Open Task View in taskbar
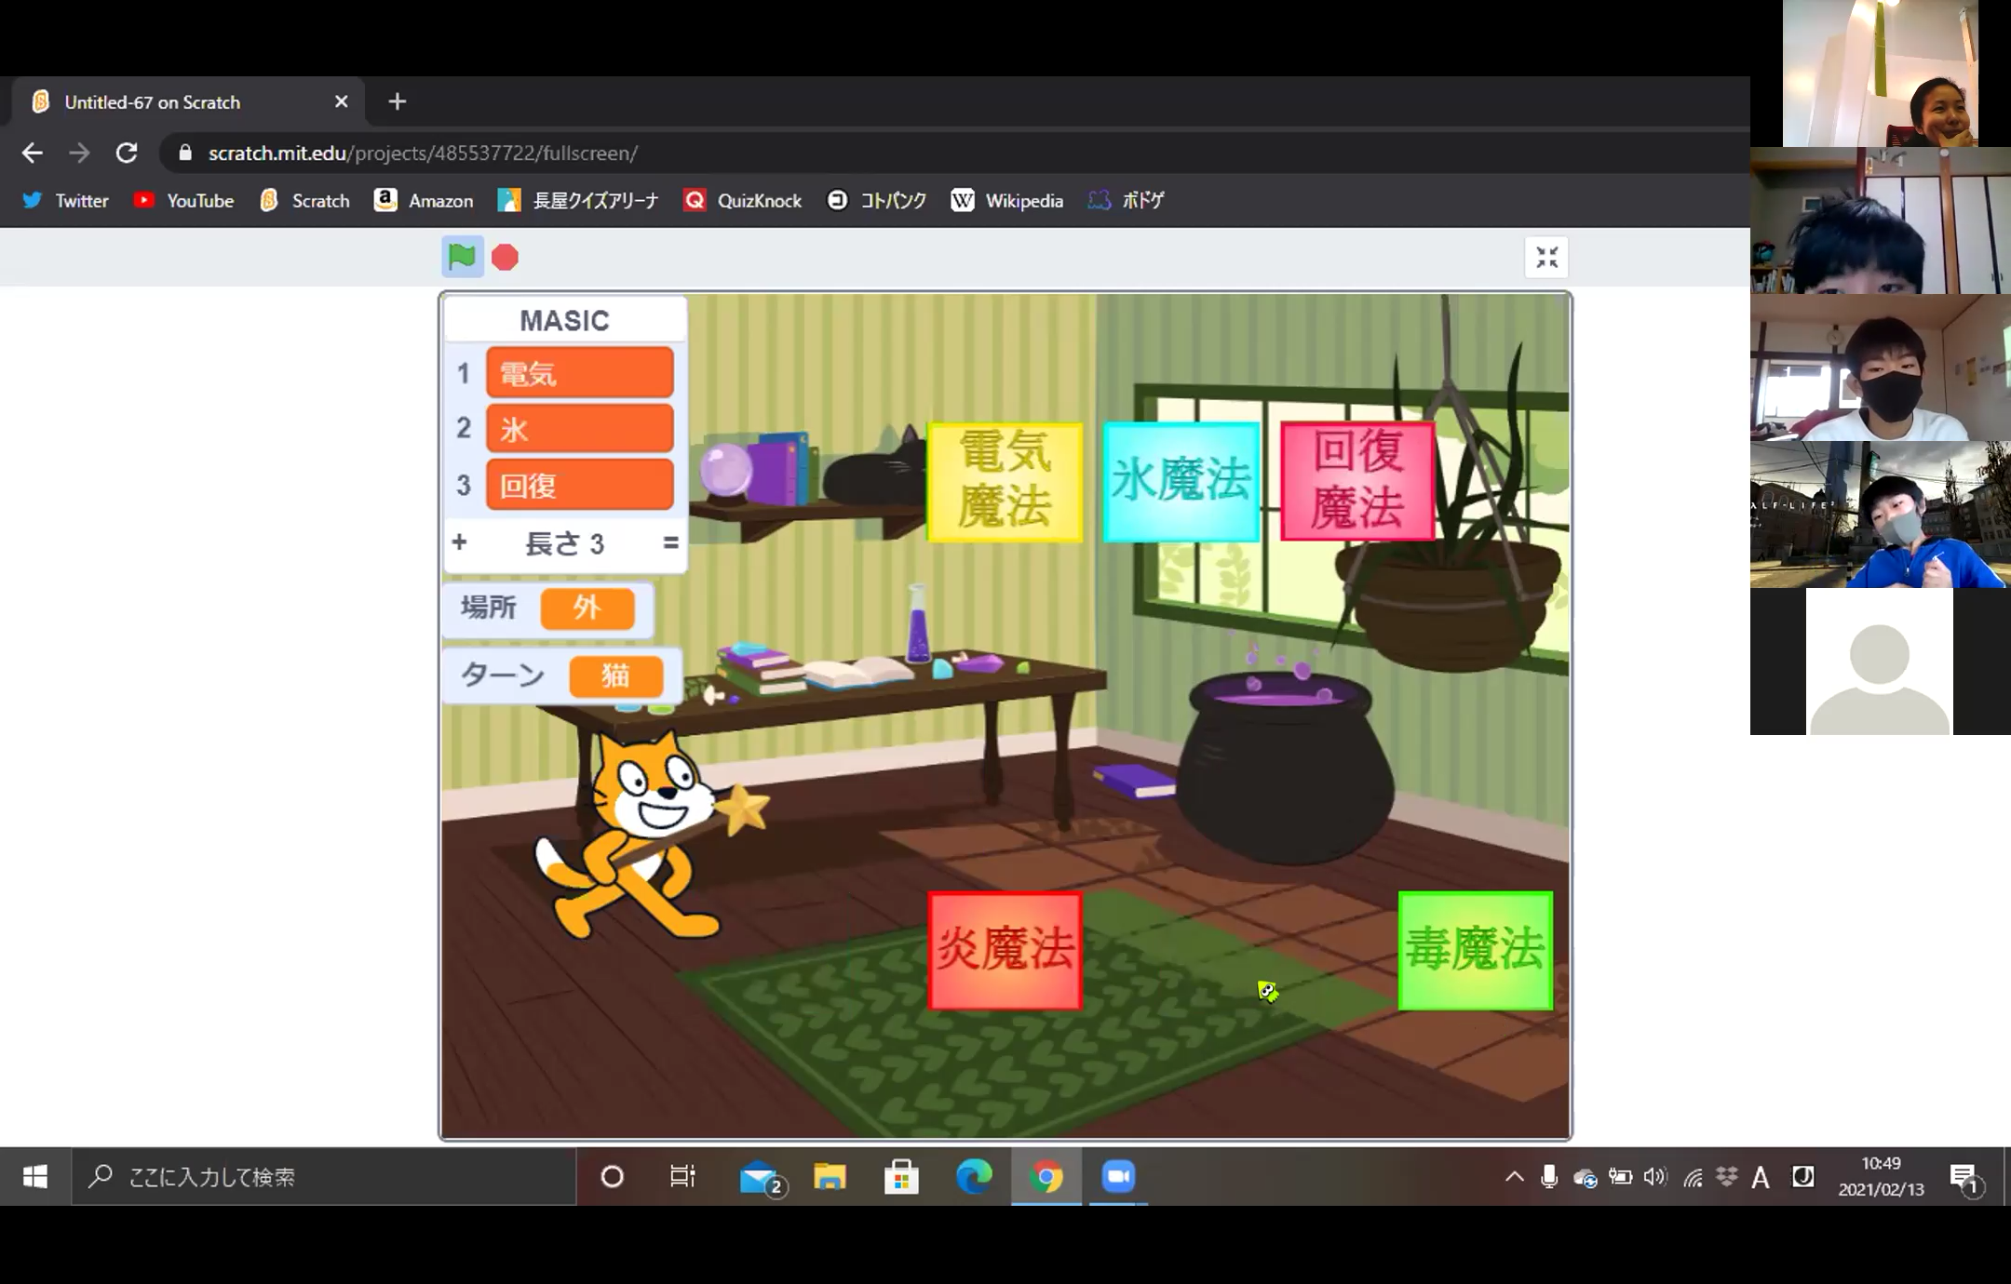 tap(682, 1177)
